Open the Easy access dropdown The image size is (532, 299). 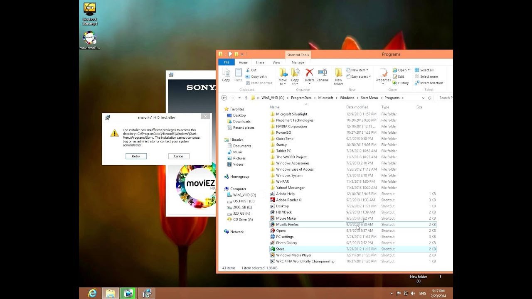pos(358,76)
